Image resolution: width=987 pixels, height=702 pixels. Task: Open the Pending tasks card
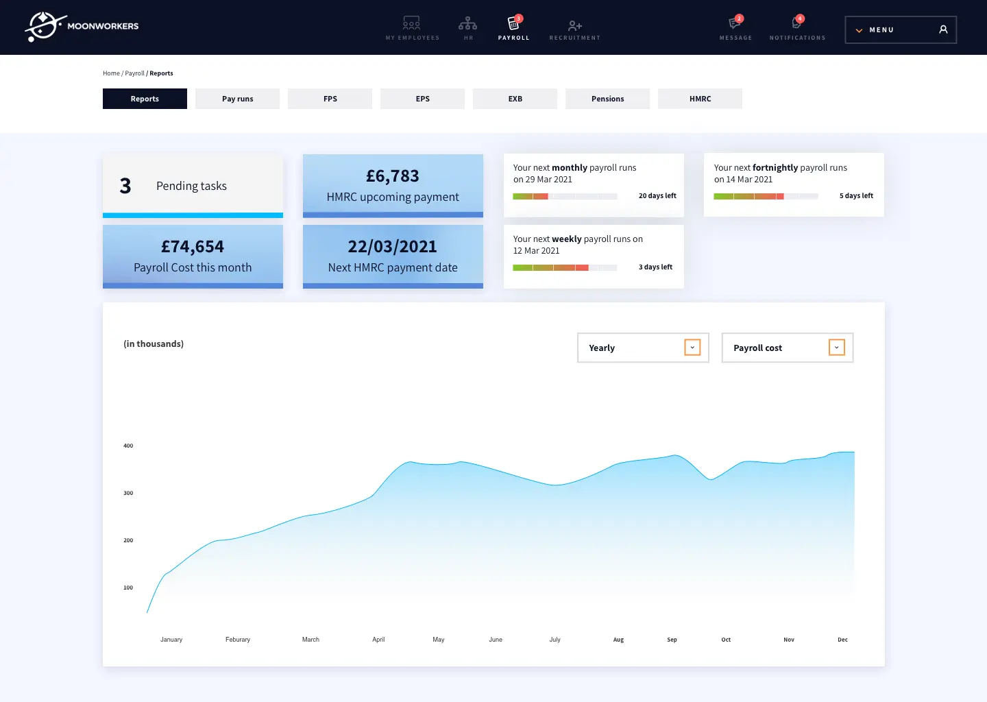tap(193, 186)
